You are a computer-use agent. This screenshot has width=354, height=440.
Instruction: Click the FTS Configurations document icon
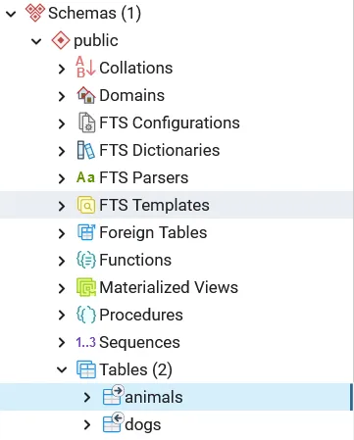pyautogui.click(x=86, y=122)
